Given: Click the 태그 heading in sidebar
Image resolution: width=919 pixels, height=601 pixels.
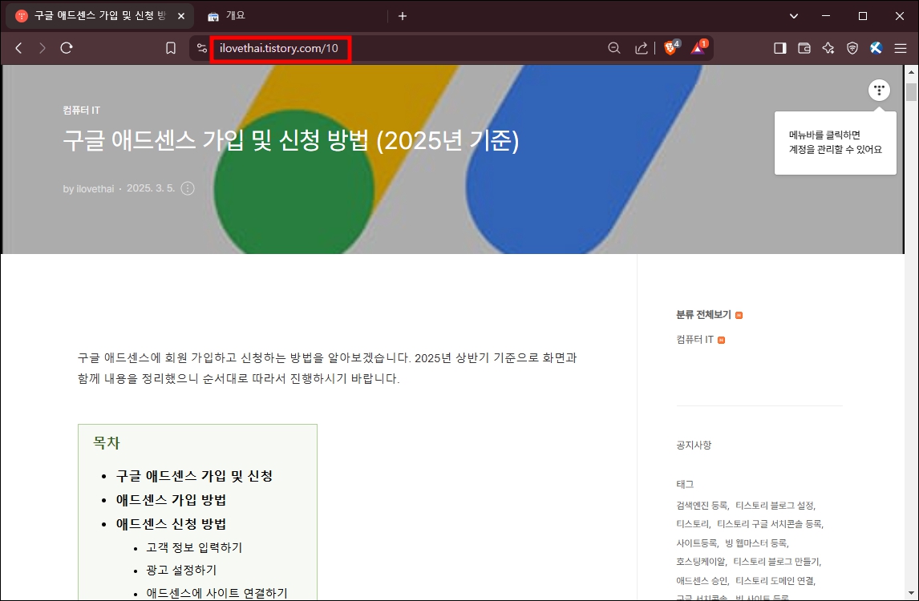Looking at the screenshot, I should pos(685,485).
